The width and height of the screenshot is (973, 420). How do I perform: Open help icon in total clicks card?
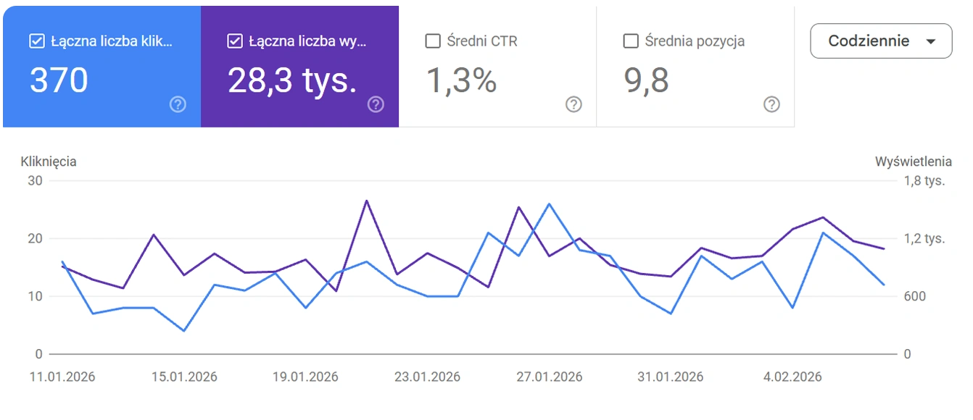click(178, 104)
